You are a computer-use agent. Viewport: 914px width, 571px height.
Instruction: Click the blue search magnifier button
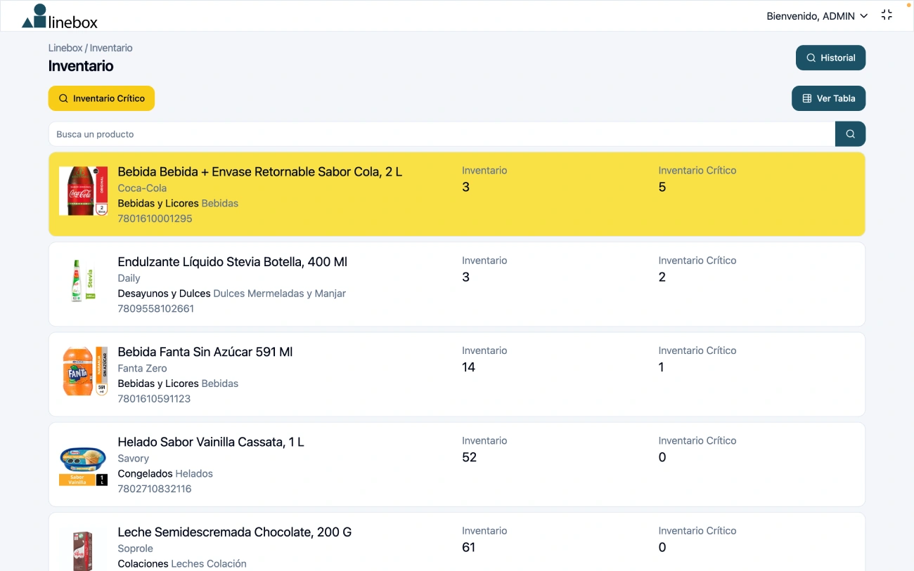pyautogui.click(x=850, y=133)
